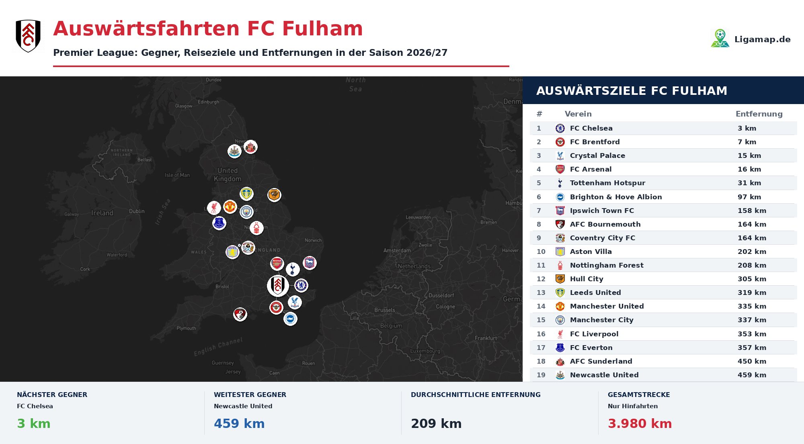Image resolution: width=804 pixels, height=444 pixels.
Task: Select the Nottingham Forest entry in list
Action: [663, 265]
